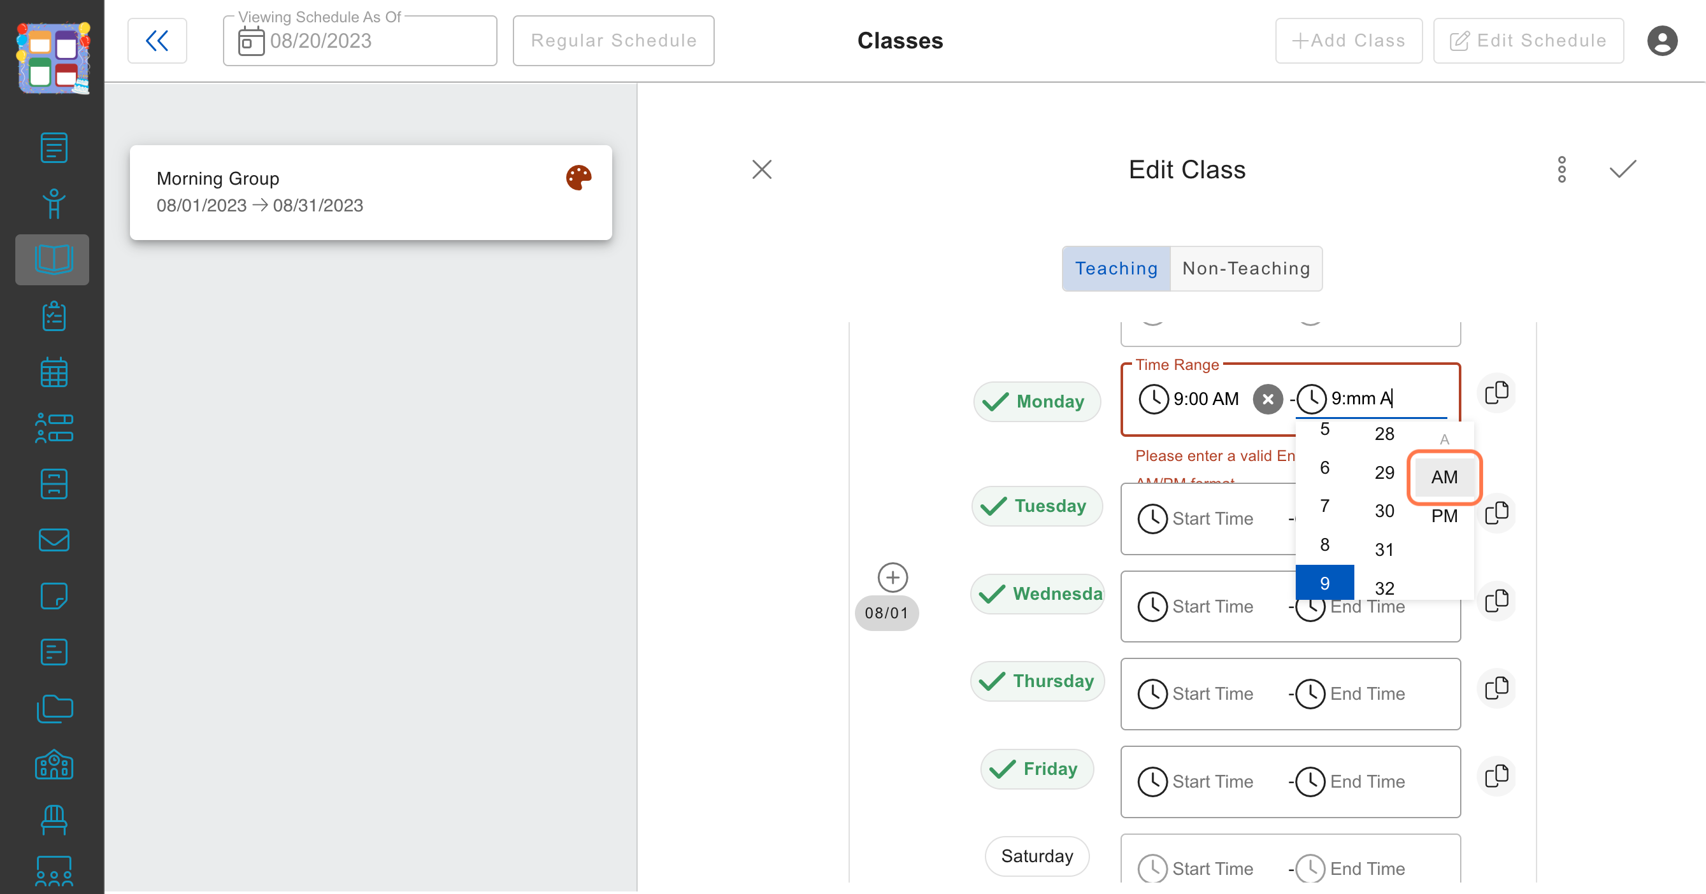Add new schedule period plus button
This screenshot has height=894, width=1706.
[x=892, y=578]
